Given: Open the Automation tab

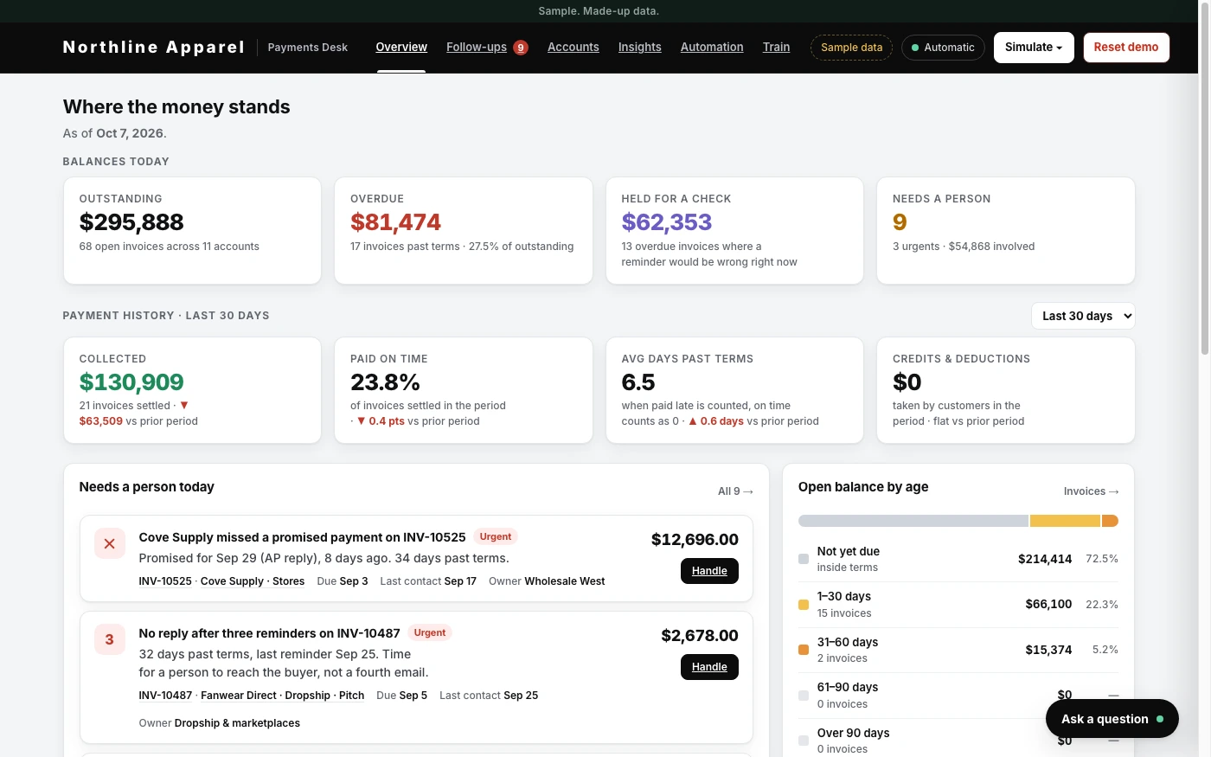Looking at the screenshot, I should (712, 47).
